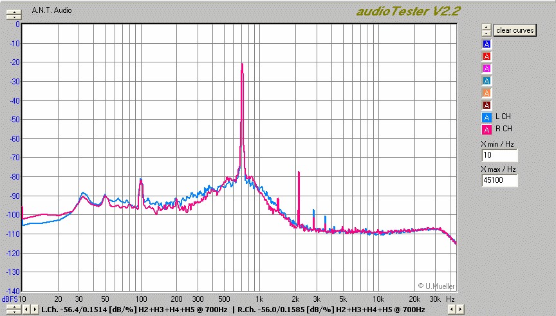This screenshot has width=556, height=316.
Task: Click right arrow button after R.Ch. readout
Action: 460,310
